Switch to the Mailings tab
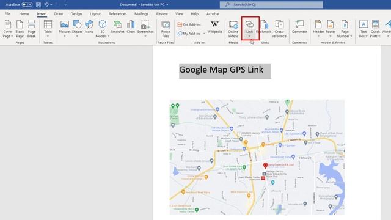Screen dimensions: 391x220 pyautogui.click(x=141, y=14)
